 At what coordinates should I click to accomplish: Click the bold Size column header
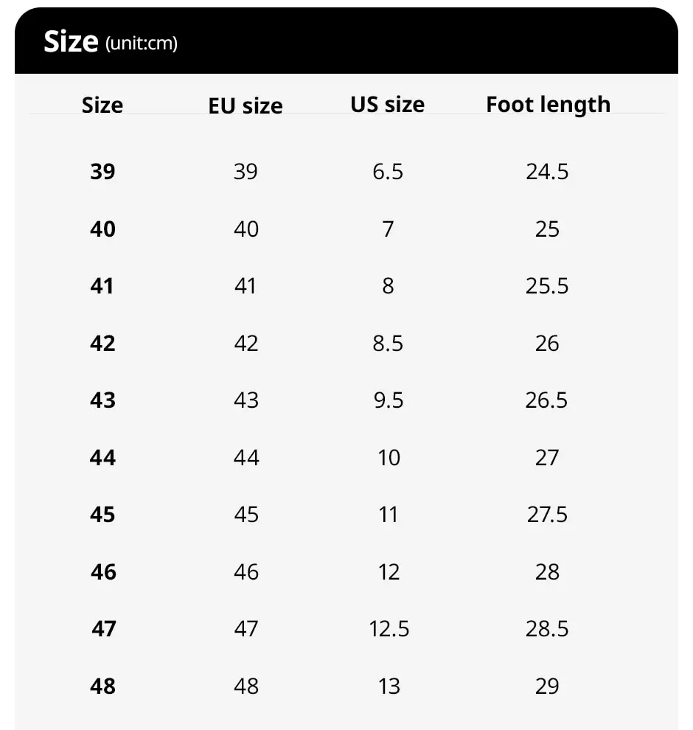(x=102, y=105)
